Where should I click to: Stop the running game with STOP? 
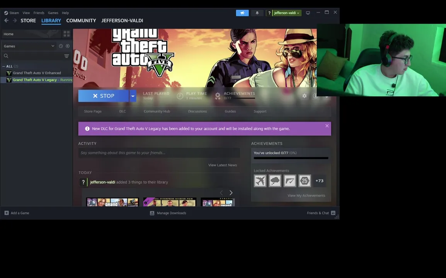point(104,96)
